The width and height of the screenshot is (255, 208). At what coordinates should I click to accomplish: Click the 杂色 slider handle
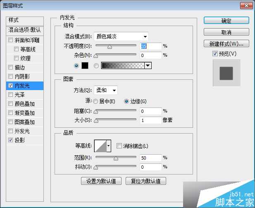[x=96, y=56]
